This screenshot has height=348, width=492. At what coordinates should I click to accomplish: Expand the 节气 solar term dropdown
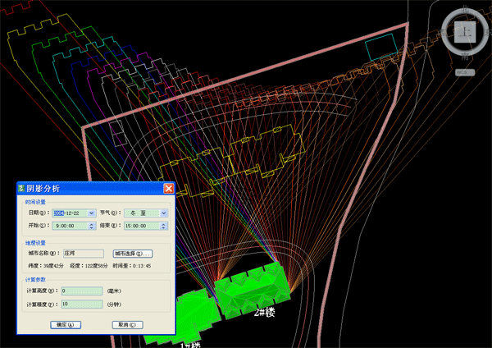point(163,213)
